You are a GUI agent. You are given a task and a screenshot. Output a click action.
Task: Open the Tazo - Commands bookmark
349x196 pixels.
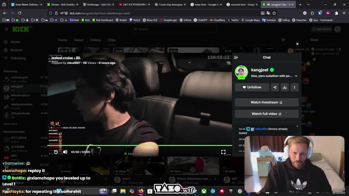click(321, 20)
